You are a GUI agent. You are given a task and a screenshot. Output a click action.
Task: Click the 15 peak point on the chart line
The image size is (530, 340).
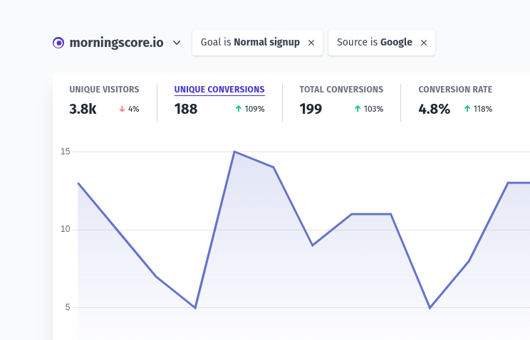point(234,152)
